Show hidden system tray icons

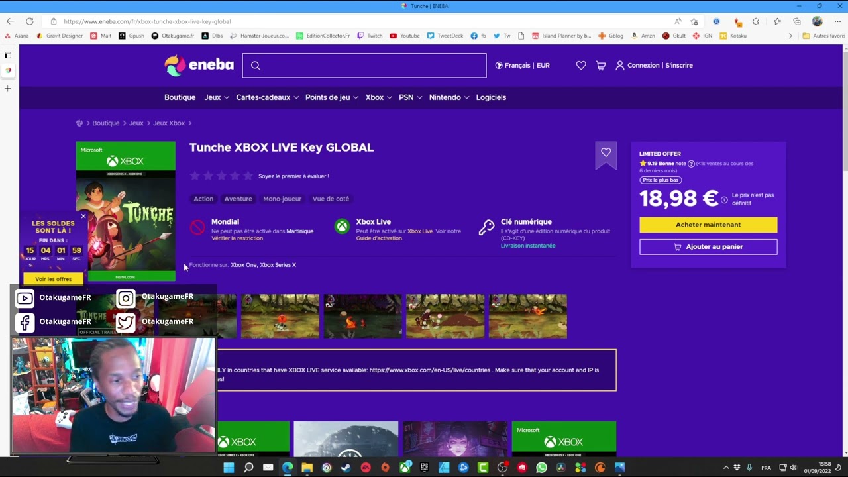tap(726, 468)
